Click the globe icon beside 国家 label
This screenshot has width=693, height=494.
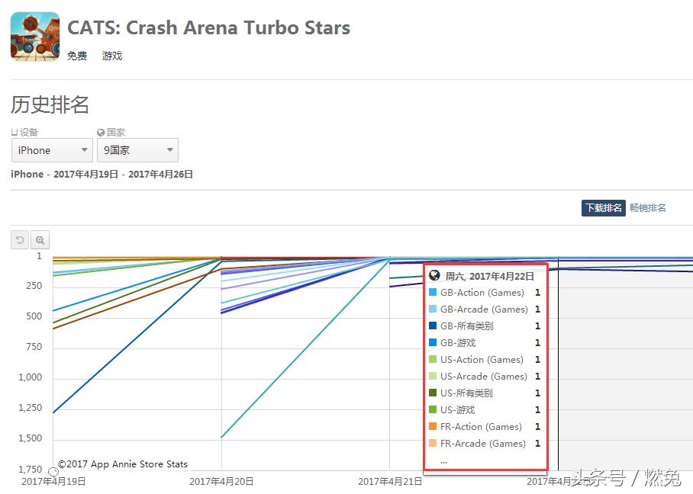point(101,133)
